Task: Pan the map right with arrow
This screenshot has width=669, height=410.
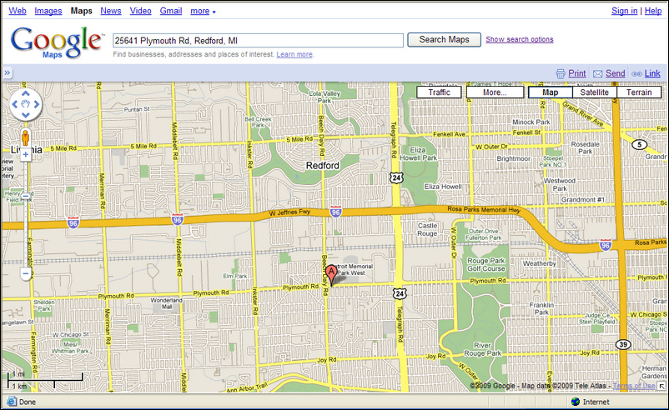Action: pos(38,106)
